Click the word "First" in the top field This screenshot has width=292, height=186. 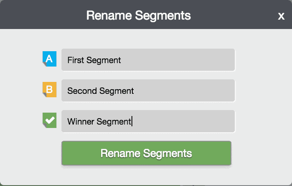click(76, 60)
